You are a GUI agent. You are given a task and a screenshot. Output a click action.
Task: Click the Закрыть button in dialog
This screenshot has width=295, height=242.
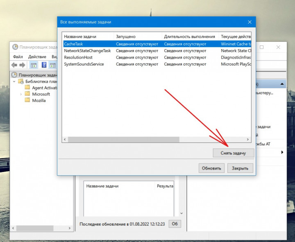click(240, 168)
